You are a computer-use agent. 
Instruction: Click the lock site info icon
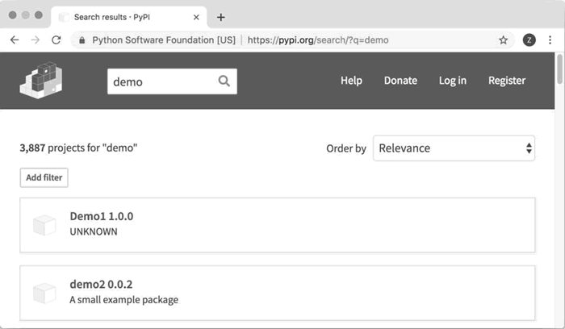(82, 40)
